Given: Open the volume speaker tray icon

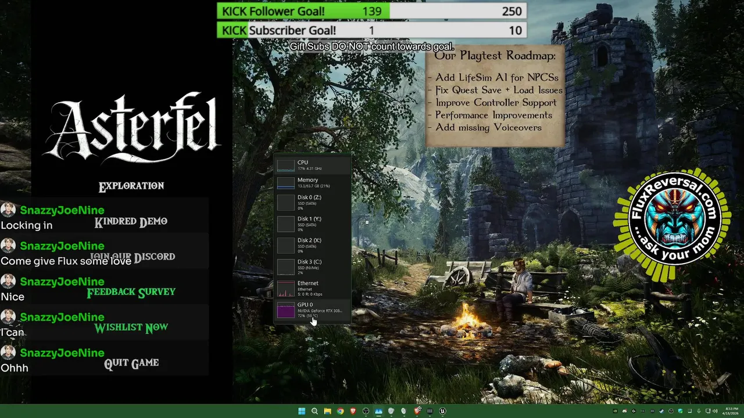Looking at the screenshot, I should pyautogui.click(x=716, y=411).
